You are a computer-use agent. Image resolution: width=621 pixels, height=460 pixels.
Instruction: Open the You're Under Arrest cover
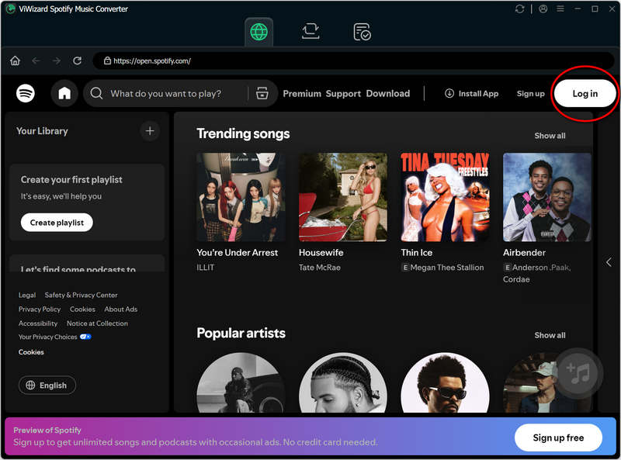pos(241,197)
